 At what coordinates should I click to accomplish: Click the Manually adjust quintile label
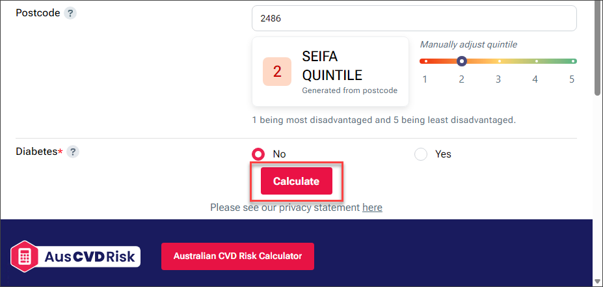[x=468, y=45]
